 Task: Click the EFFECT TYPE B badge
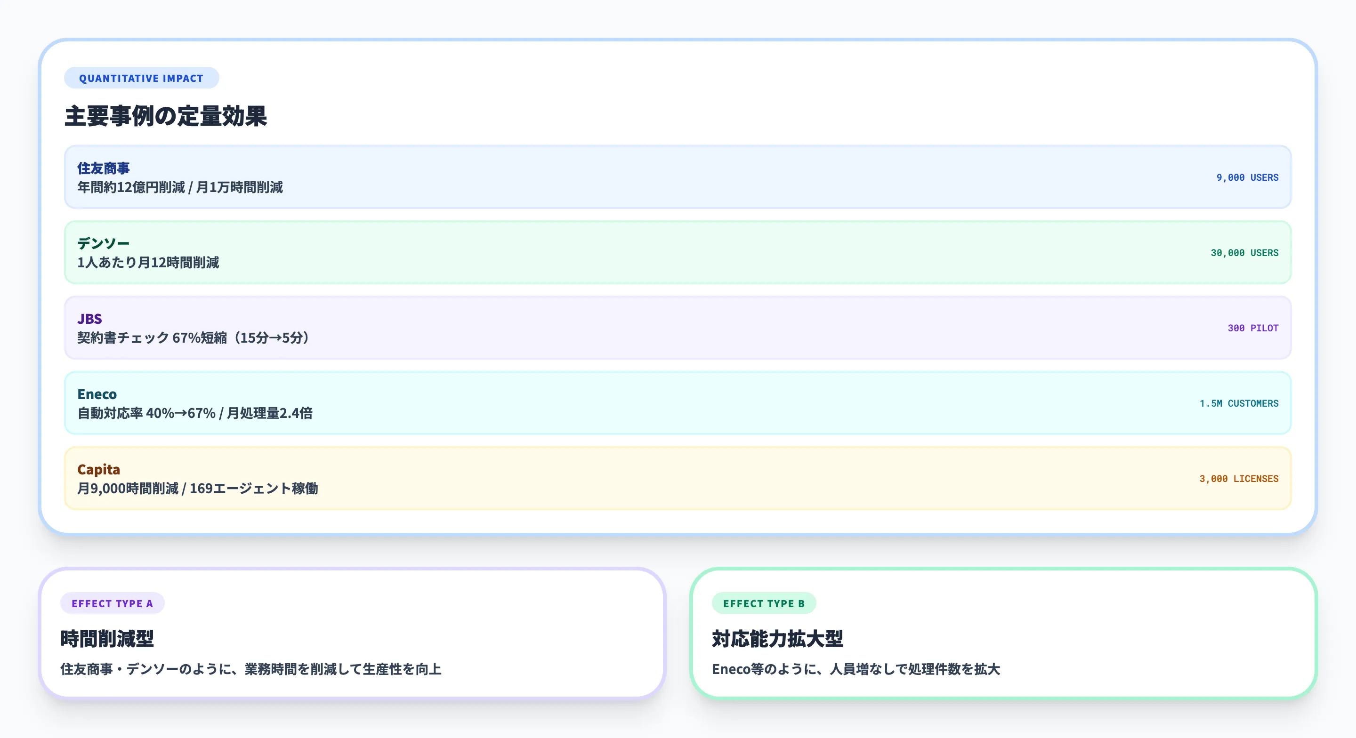pyautogui.click(x=763, y=603)
